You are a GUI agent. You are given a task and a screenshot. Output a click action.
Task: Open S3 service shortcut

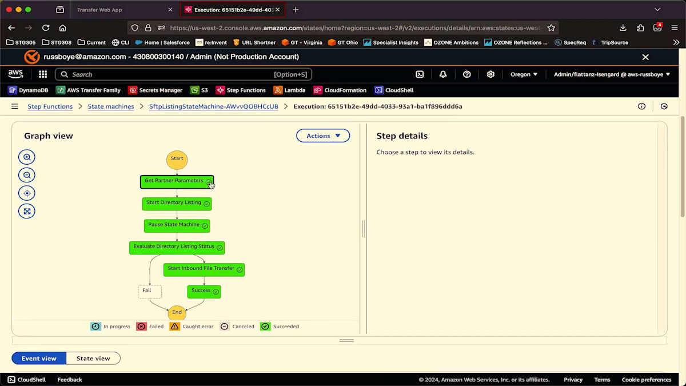pyautogui.click(x=199, y=90)
